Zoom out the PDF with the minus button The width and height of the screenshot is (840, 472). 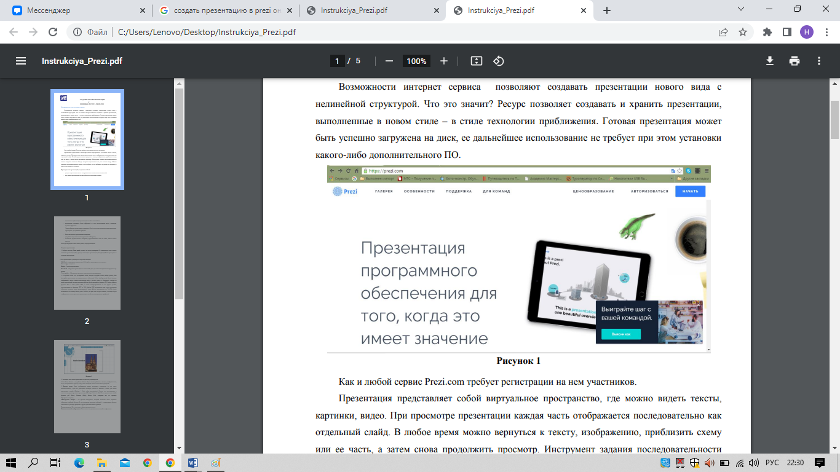[389, 61]
